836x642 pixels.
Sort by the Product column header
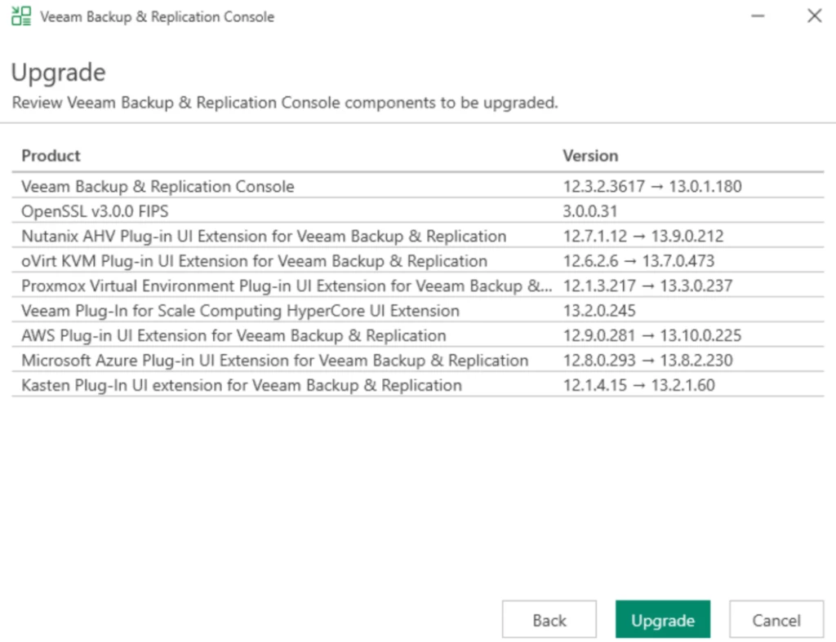(51, 155)
